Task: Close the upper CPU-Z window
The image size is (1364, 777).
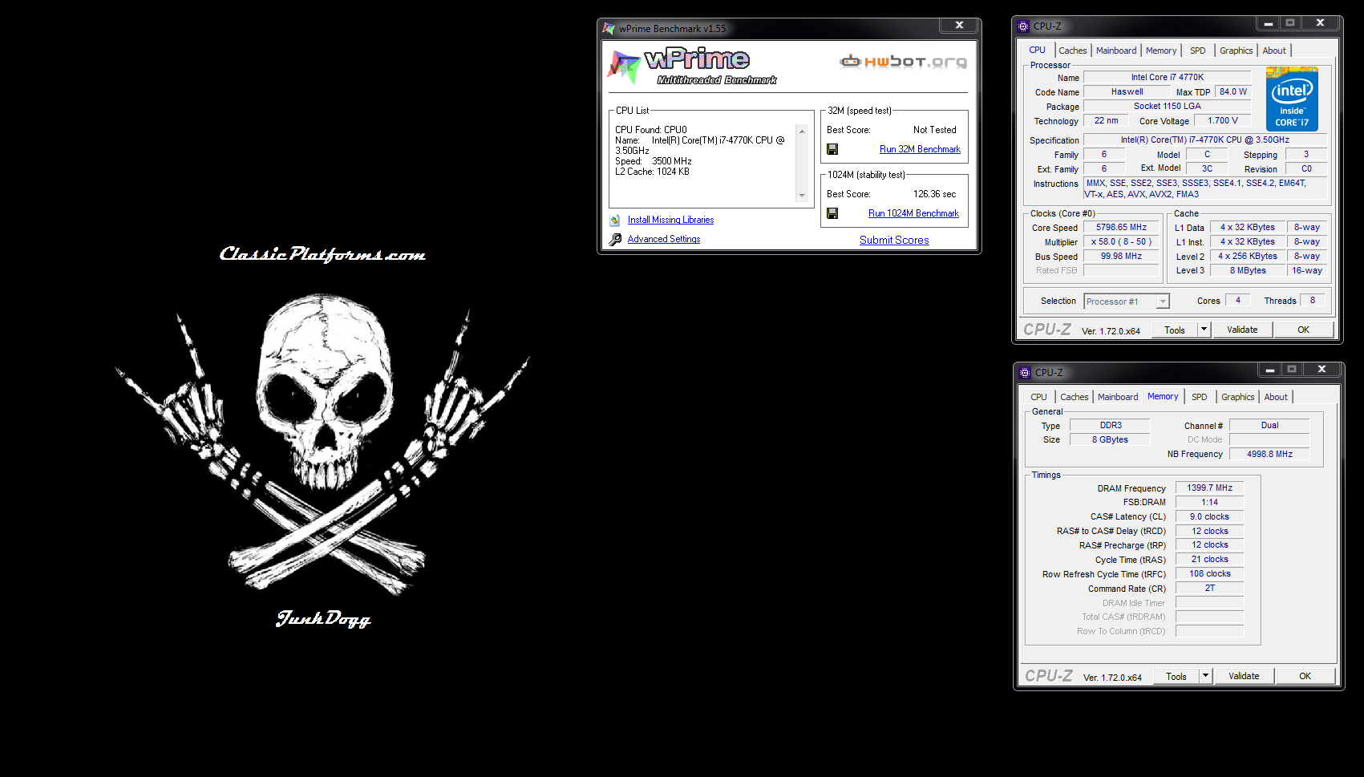Action: click(x=1320, y=23)
